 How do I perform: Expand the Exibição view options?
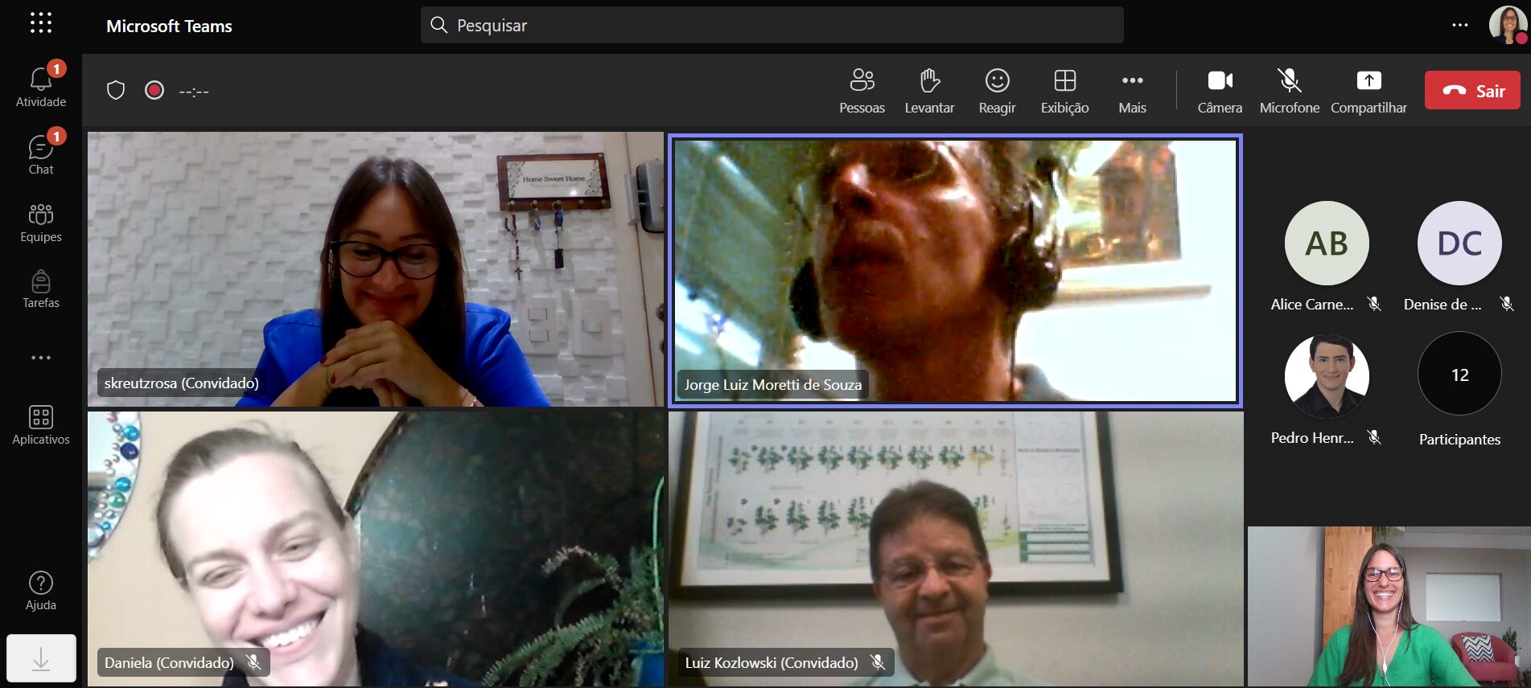pos(1064,91)
